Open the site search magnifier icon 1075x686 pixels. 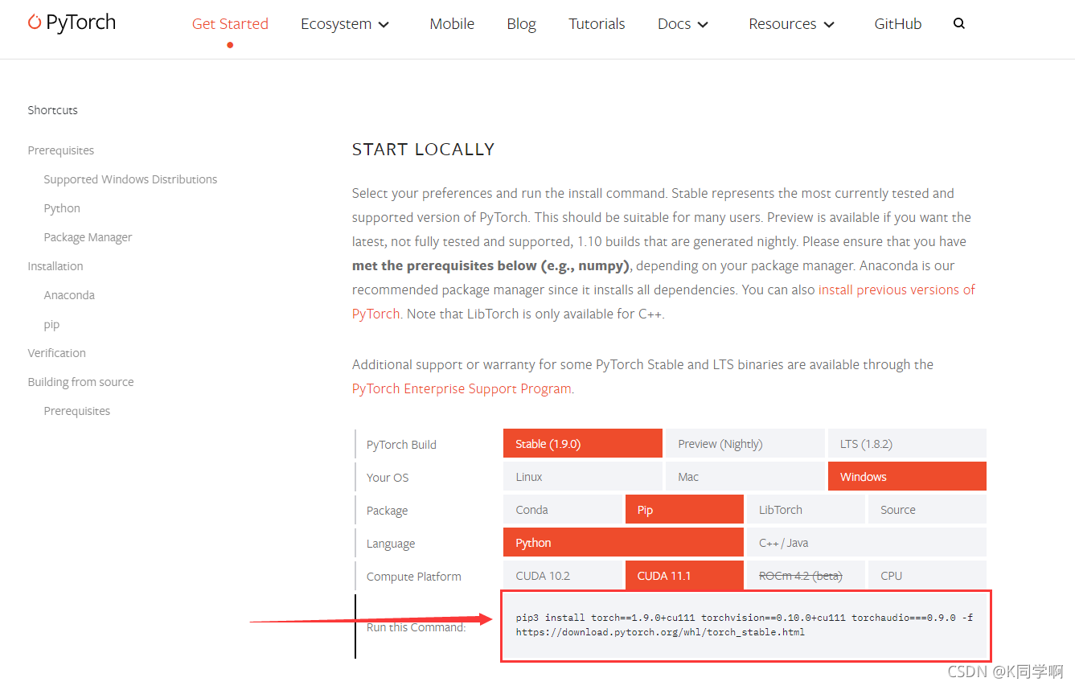(958, 24)
